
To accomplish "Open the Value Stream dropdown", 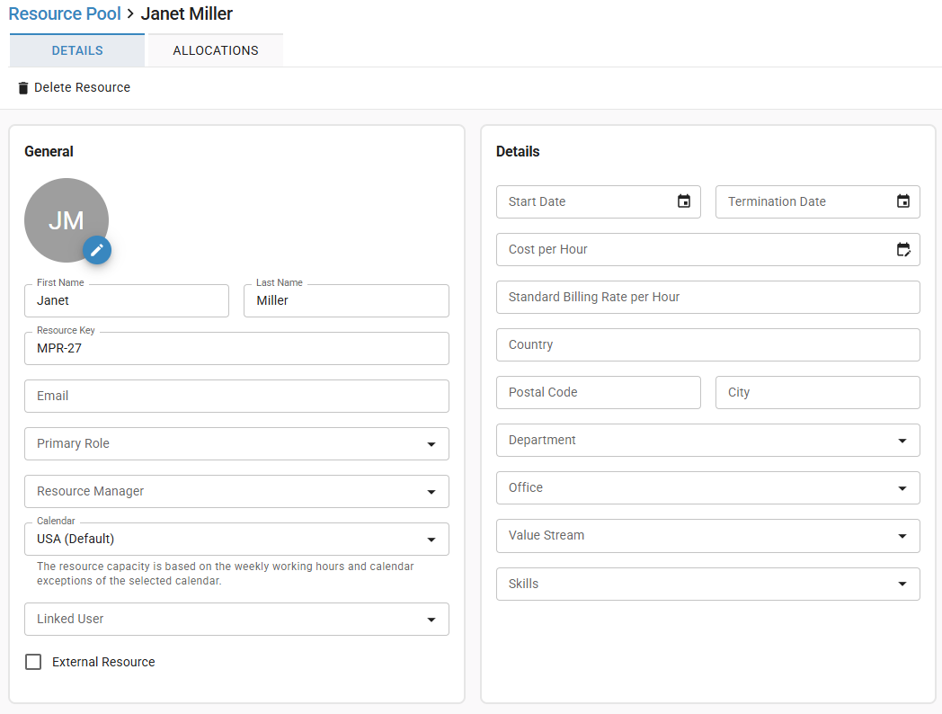I will pyautogui.click(x=707, y=536).
